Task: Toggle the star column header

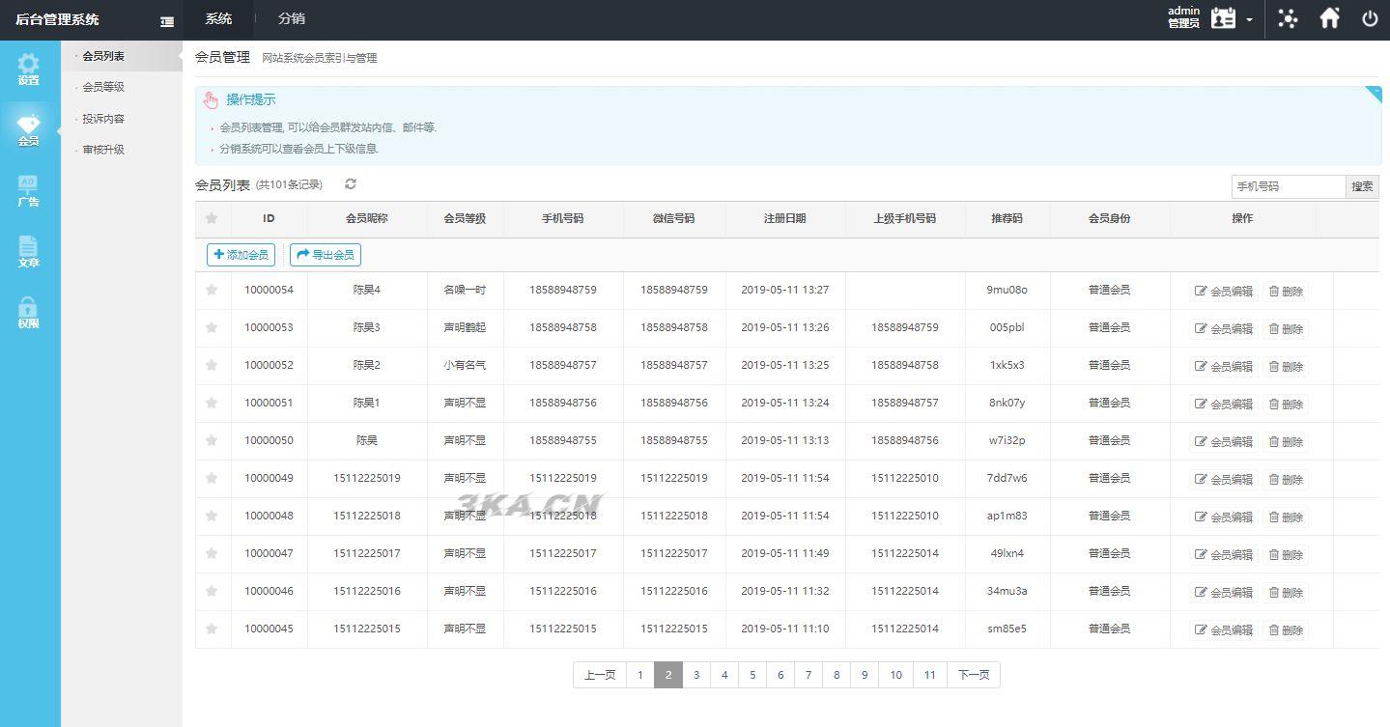Action: pos(212,218)
